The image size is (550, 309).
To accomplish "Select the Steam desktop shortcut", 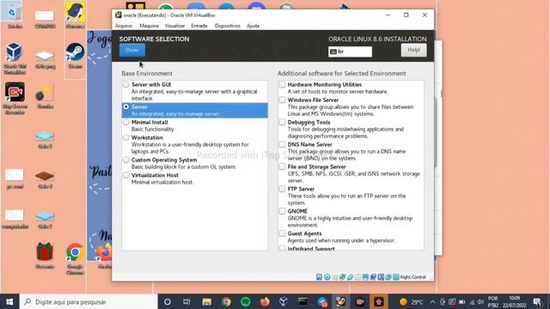I will pos(75,55).
